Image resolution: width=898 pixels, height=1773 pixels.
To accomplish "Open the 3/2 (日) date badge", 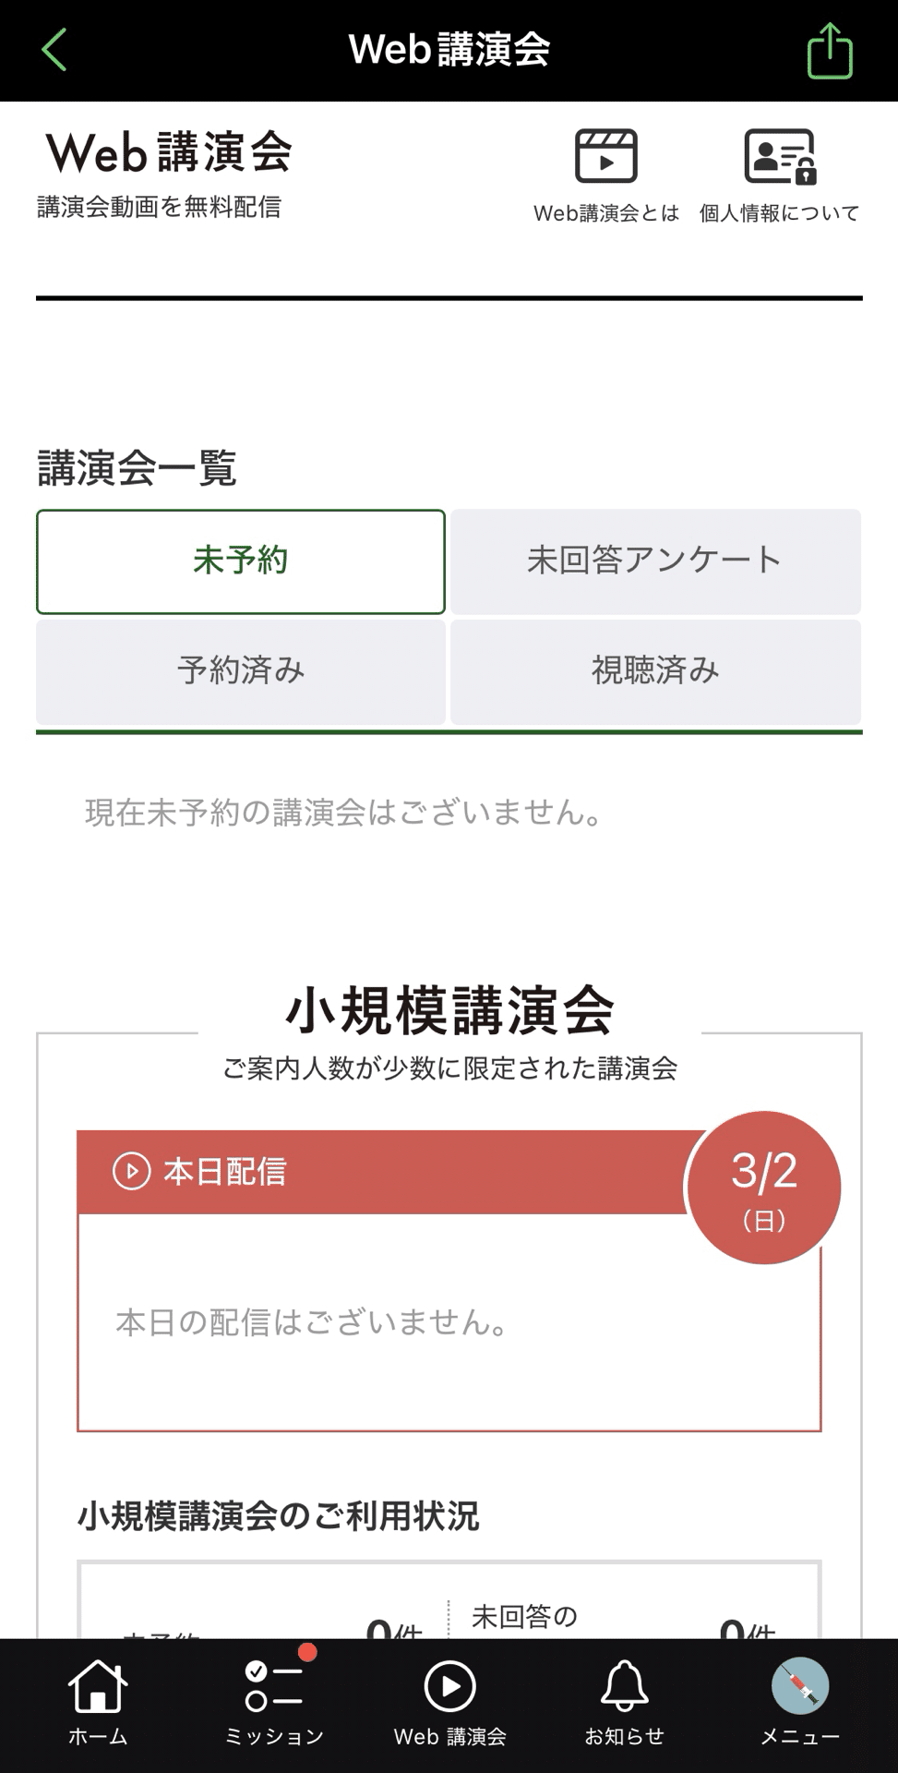I will pos(762,1187).
